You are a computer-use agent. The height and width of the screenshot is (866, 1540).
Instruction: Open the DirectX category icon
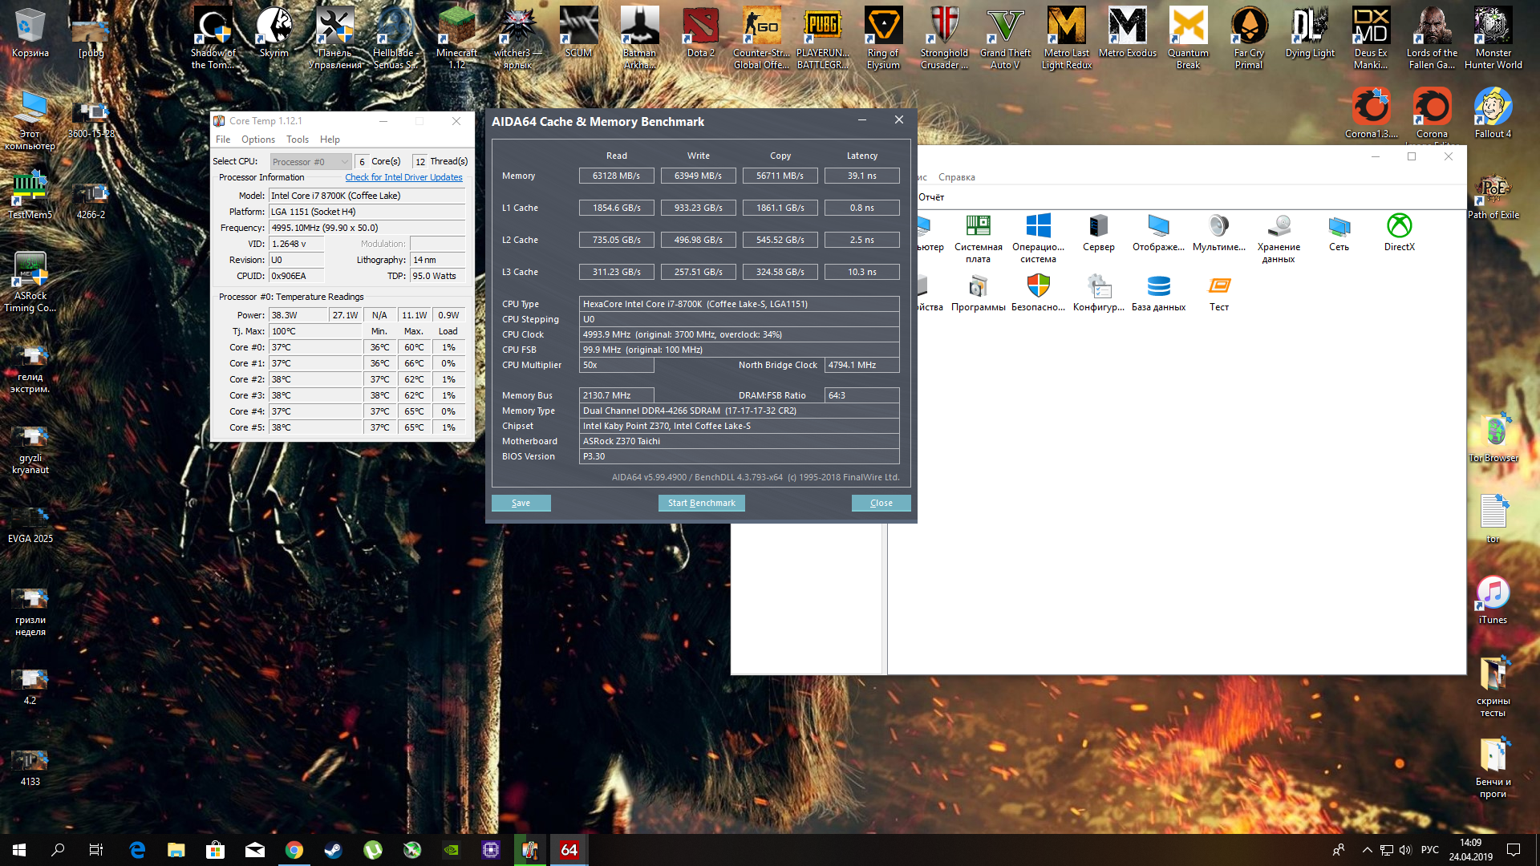tap(1399, 226)
